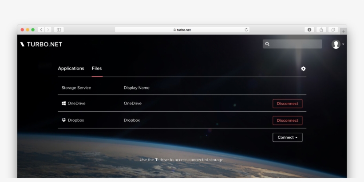
Task: Click the turbo.net address bar
Action: point(182,30)
